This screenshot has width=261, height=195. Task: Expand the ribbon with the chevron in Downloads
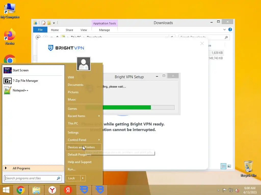224,29
